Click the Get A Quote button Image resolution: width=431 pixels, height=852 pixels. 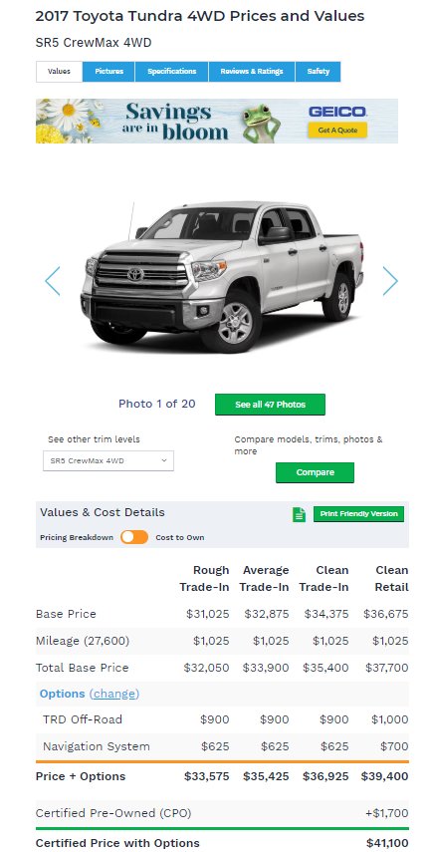(x=337, y=130)
